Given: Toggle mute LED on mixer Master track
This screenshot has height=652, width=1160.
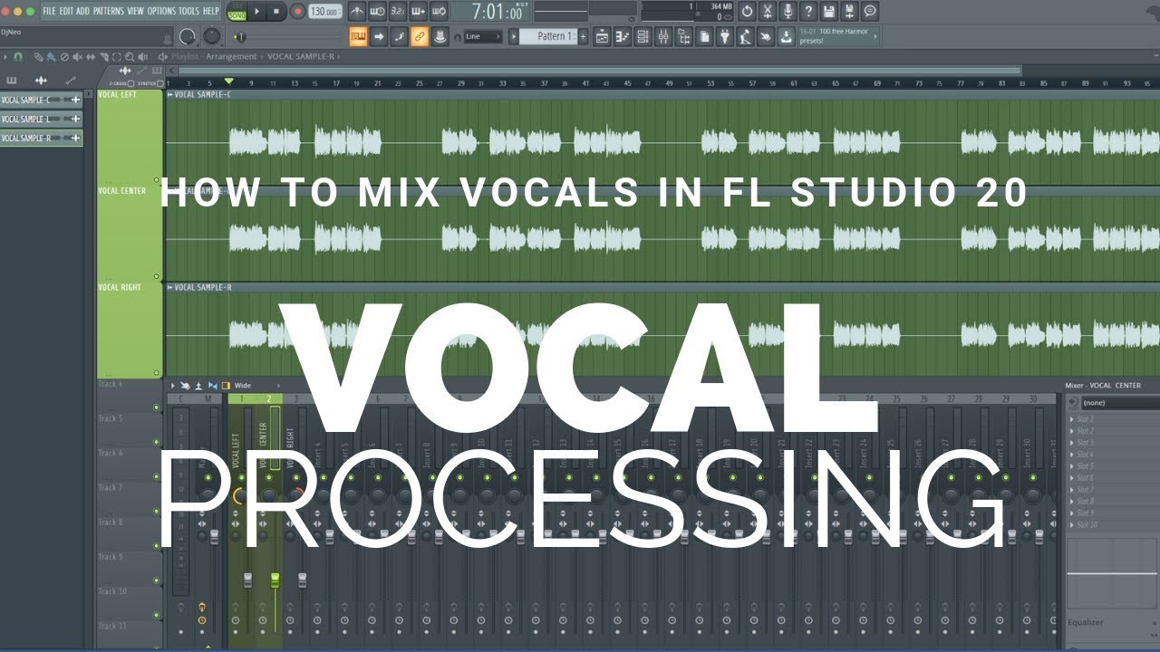Looking at the screenshot, I should pos(208,477).
